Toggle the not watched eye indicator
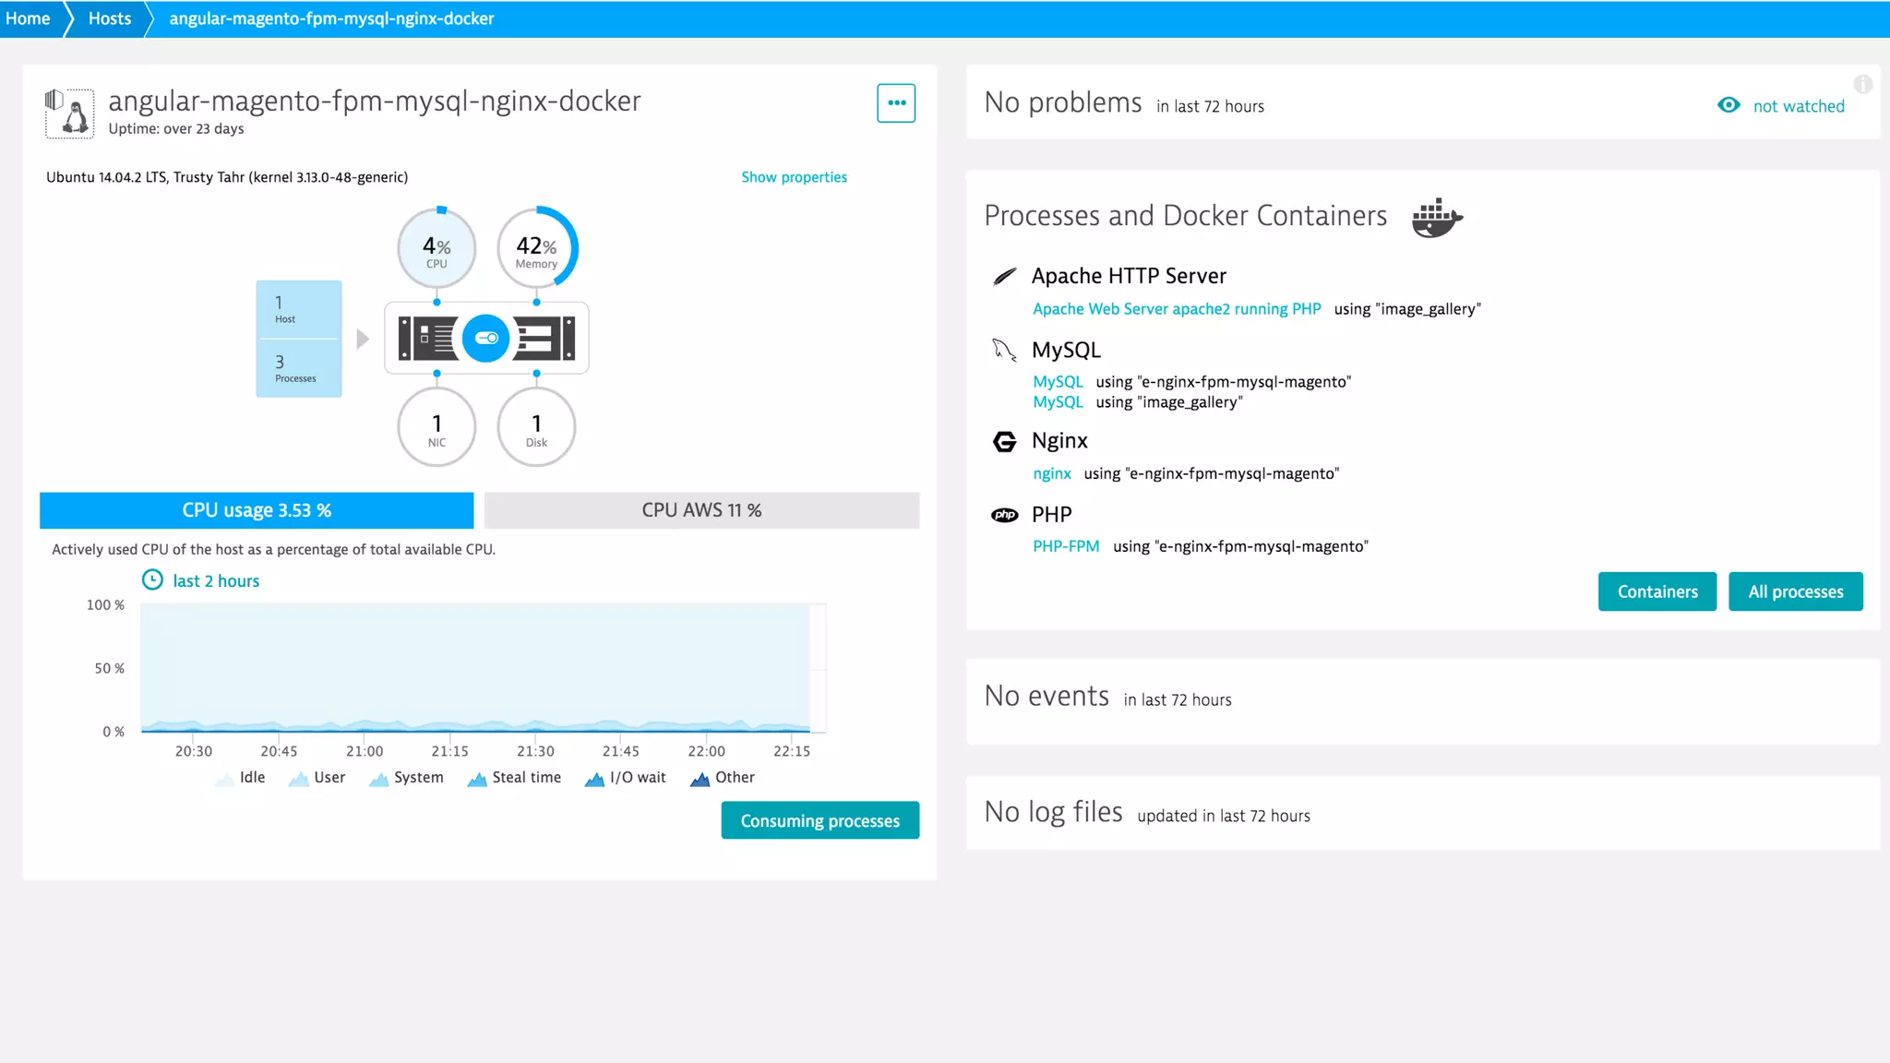Image resolution: width=1890 pixels, height=1063 pixels. coord(1729,105)
